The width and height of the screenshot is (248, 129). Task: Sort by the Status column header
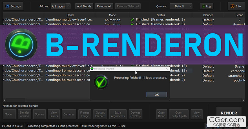coord(161,15)
